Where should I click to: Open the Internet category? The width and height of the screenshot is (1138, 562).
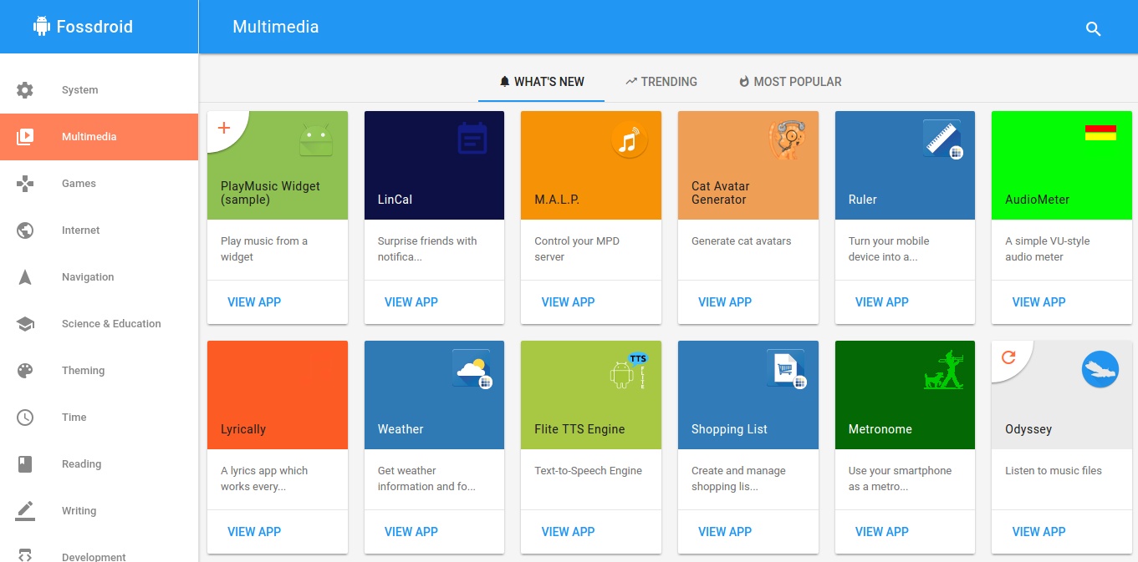[99, 230]
